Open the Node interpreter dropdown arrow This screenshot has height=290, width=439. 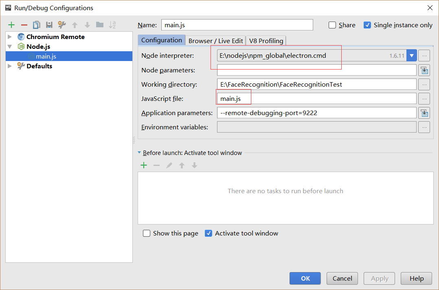point(412,56)
